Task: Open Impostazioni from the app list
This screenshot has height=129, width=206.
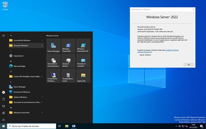Action: click(x=26, y=56)
